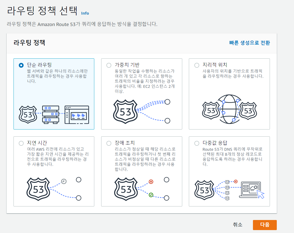Viewport: 294px width, 233px height.
Task: Click the upper endpoint circle in 장애 조치 illustration
Action: coord(166,180)
